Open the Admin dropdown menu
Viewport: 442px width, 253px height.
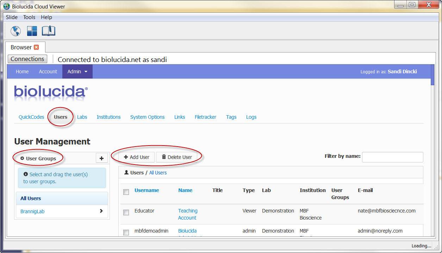click(x=77, y=72)
